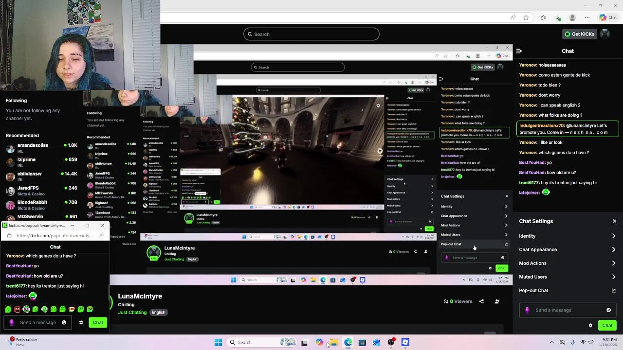Screen dimensions: 623x350
Task: Open emoji picker in main chat input
Action: pos(608,310)
